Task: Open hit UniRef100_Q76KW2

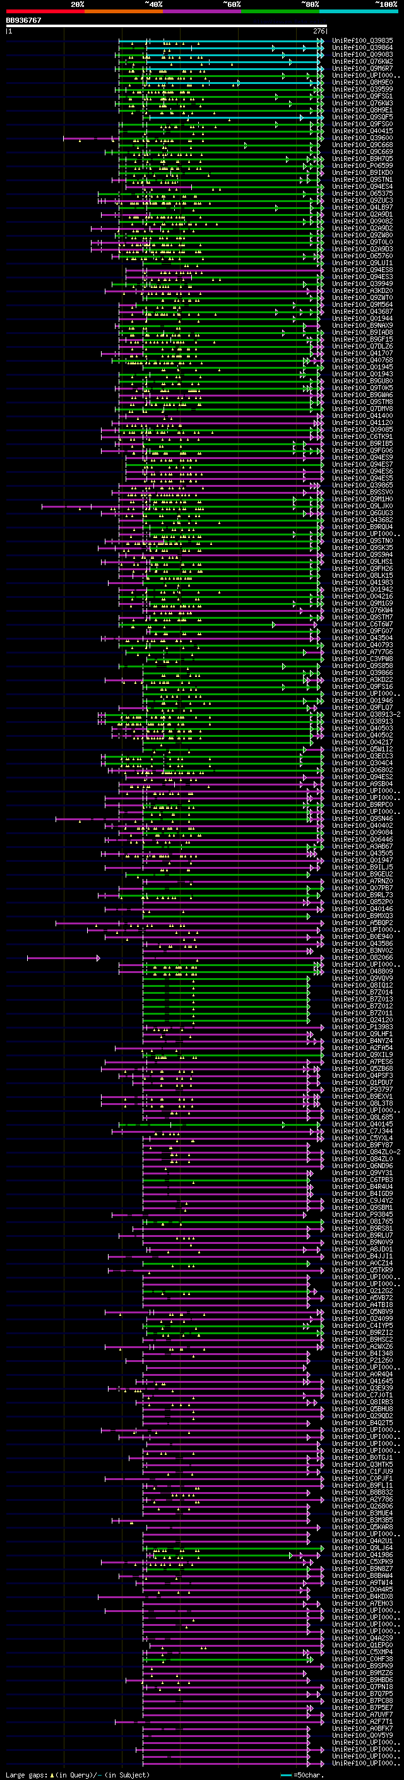Action: (362, 61)
